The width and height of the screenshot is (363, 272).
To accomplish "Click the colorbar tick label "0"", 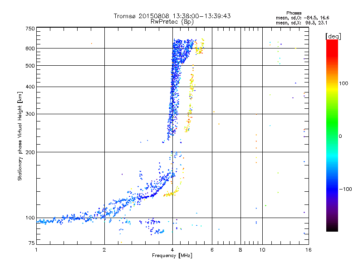I will click(x=340, y=136).
